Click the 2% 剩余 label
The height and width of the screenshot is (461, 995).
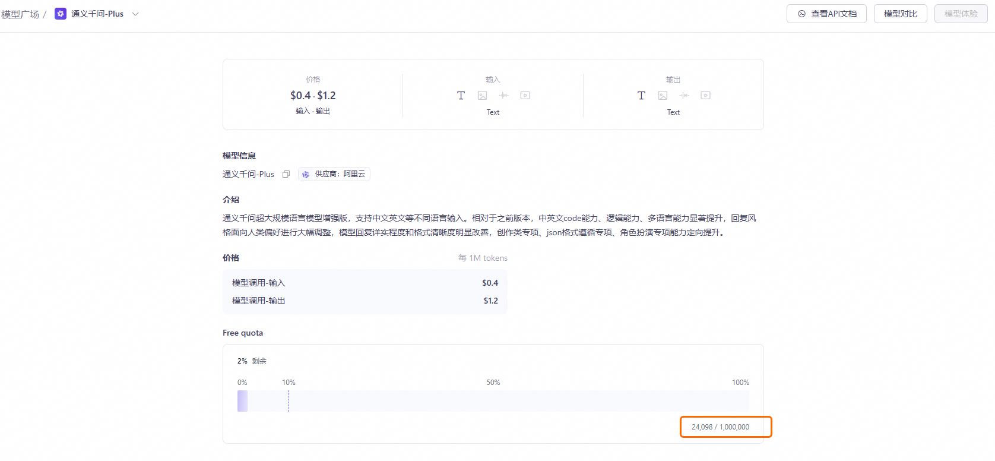pyautogui.click(x=252, y=361)
